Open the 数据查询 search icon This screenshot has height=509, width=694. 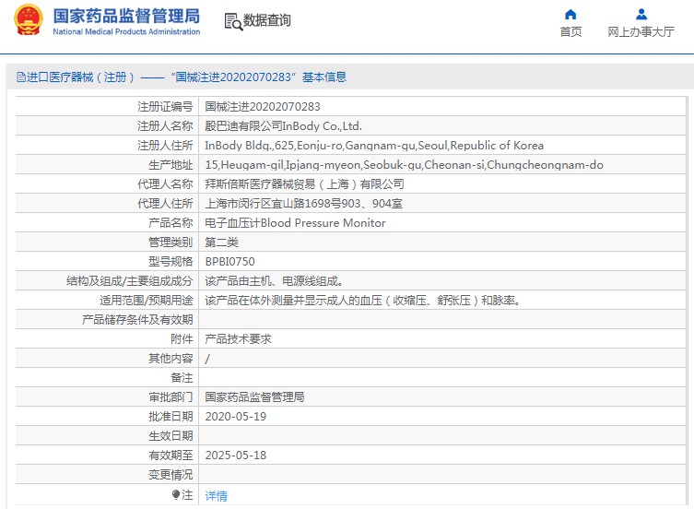(233, 21)
